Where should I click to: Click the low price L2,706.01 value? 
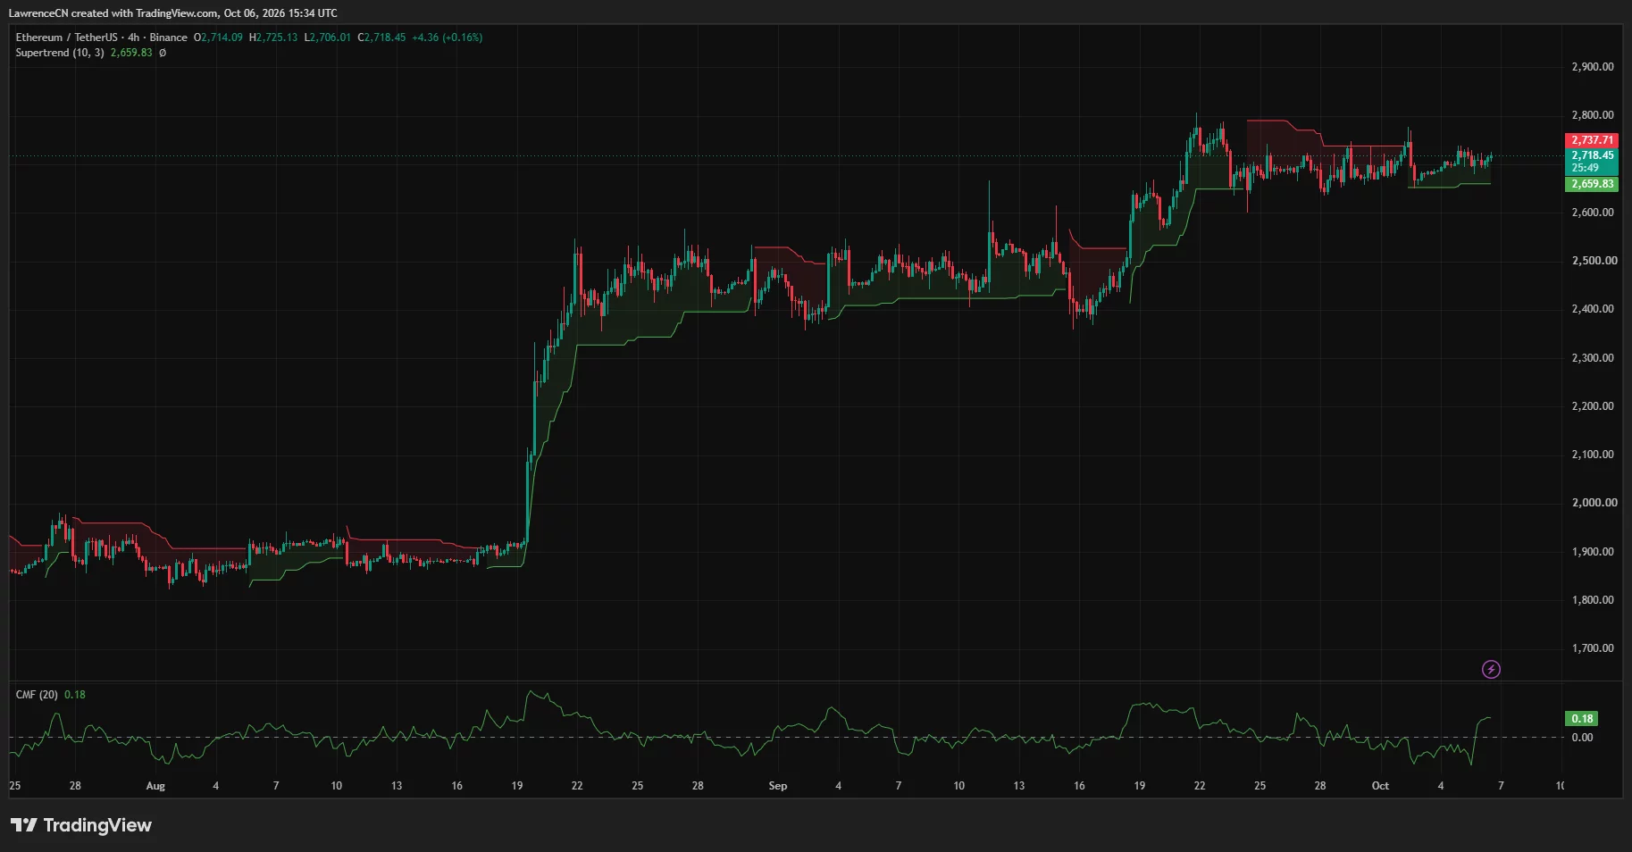click(328, 38)
